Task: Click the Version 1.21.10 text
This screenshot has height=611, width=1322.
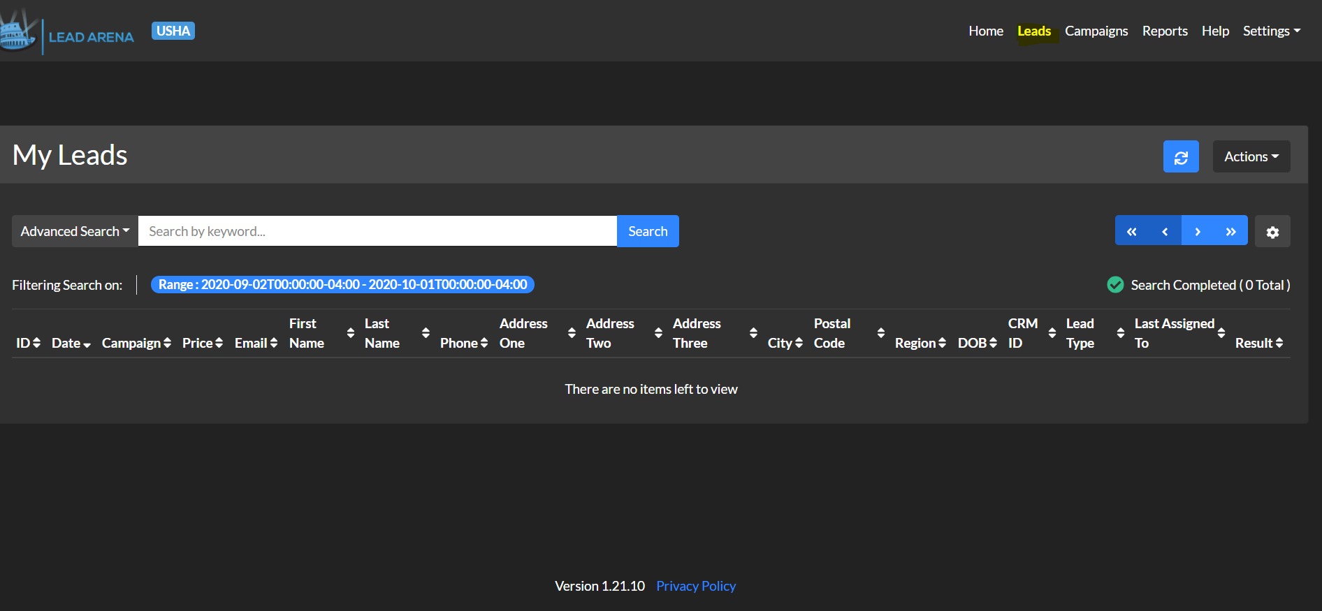Action: coord(600,586)
